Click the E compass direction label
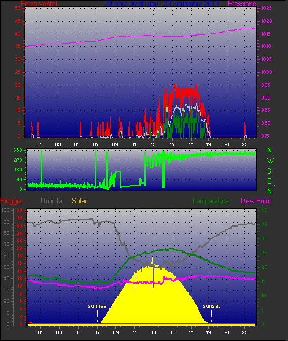Image resolution: width=288 pixels, height=341 pixels. [269, 181]
